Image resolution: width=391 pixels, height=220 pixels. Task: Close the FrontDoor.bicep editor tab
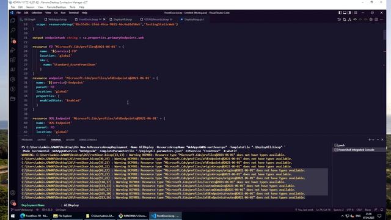pyautogui.click(x=104, y=20)
